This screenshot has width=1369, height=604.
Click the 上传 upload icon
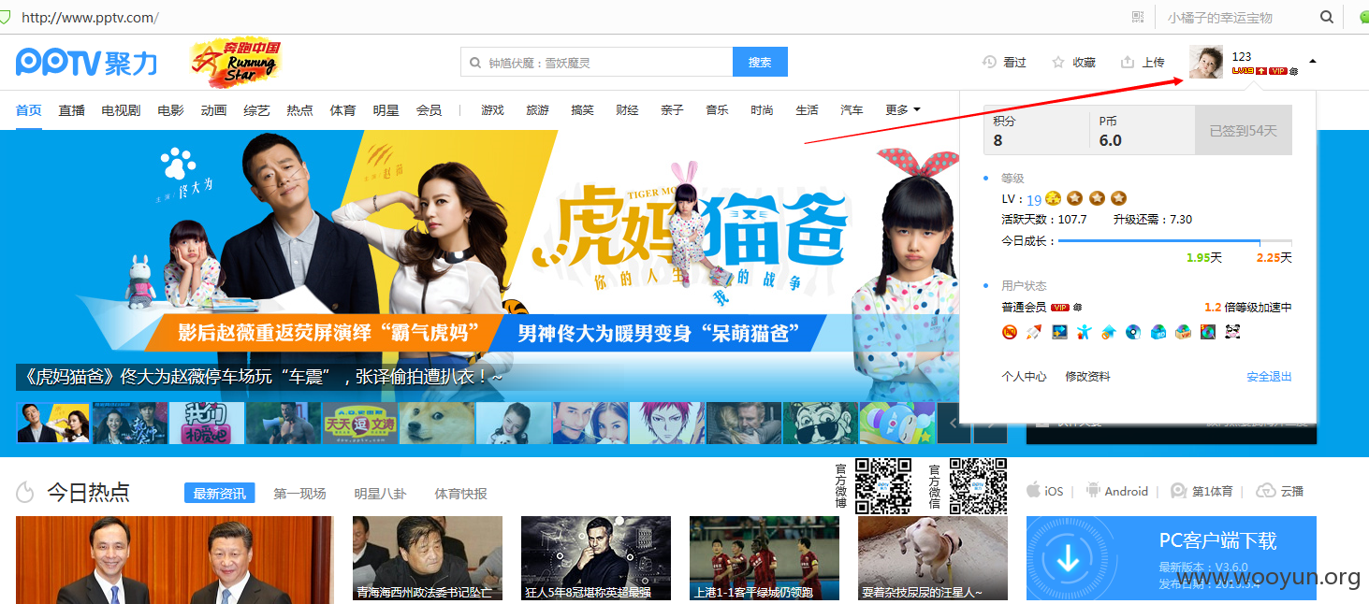click(1128, 63)
